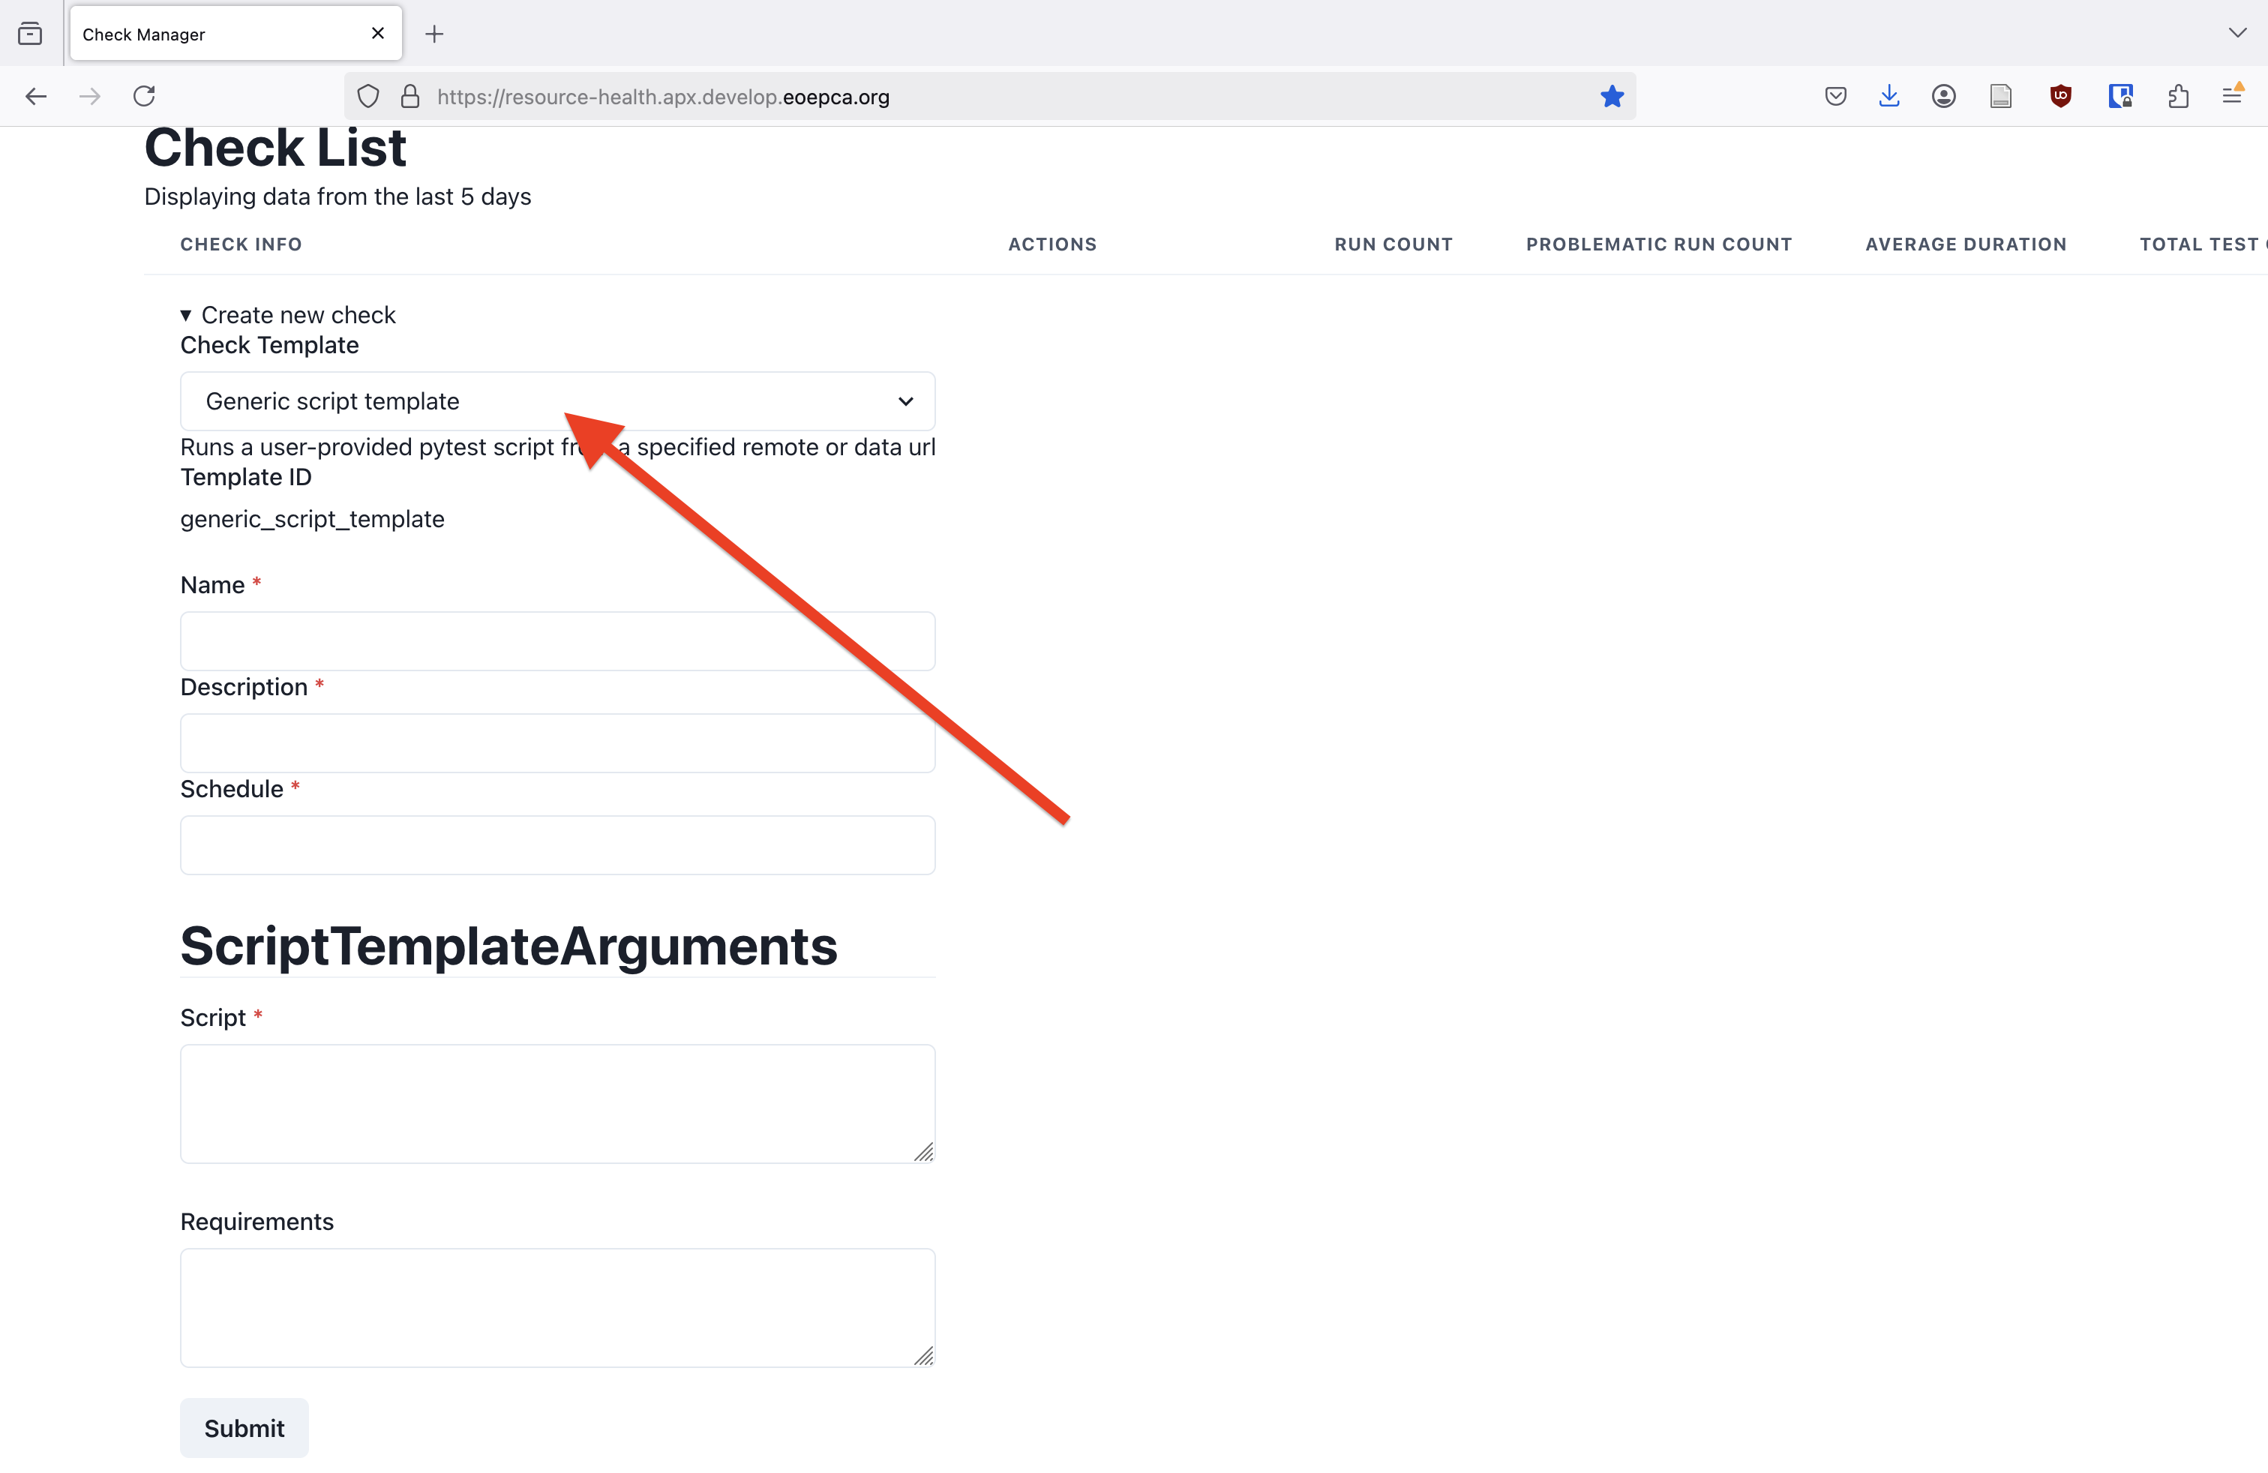The width and height of the screenshot is (2268, 1473).
Task: Open the extensions puzzle icon
Action: click(2177, 96)
